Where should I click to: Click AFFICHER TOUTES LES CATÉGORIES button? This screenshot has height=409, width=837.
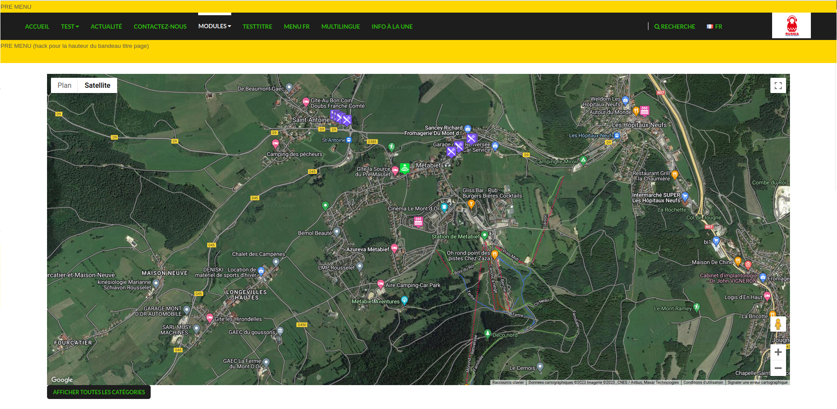point(99,392)
